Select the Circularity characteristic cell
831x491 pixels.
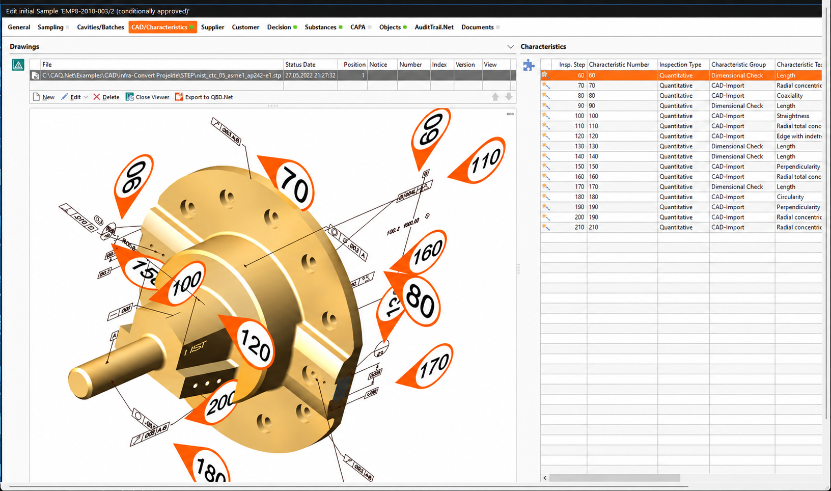(x=798, y=197)
